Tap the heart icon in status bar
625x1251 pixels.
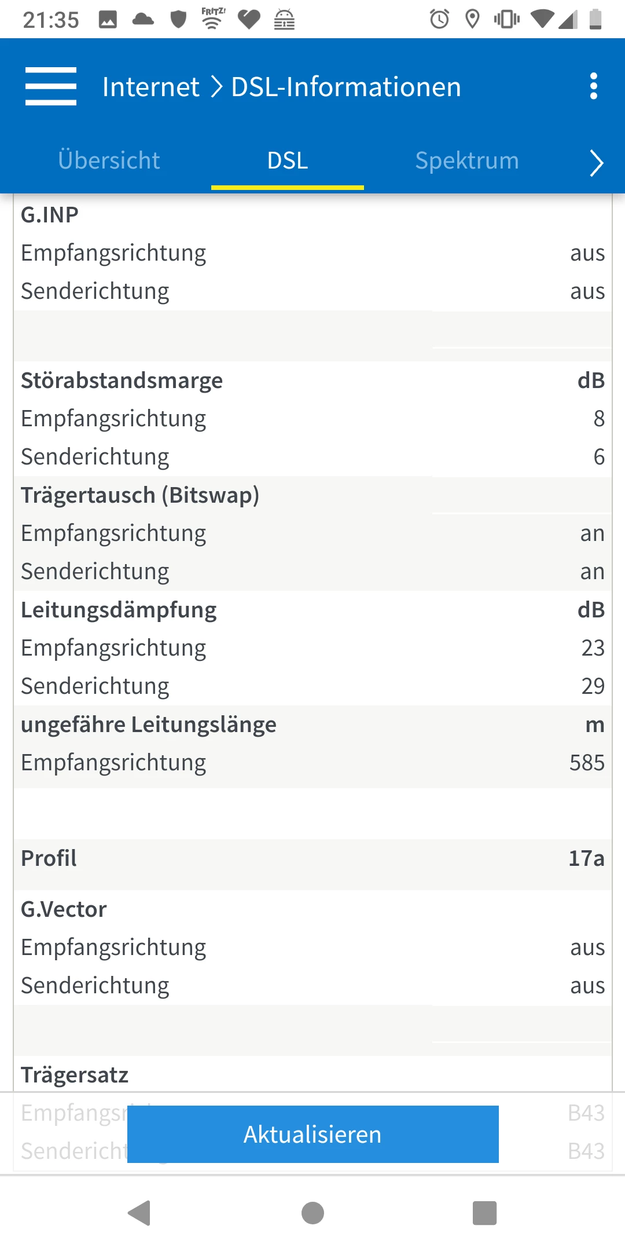pos(249,19)
